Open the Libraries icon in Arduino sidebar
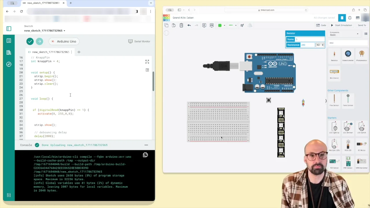 (9, 52)
